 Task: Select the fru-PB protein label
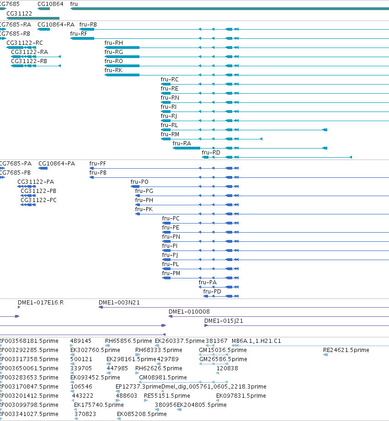point(98,173)
